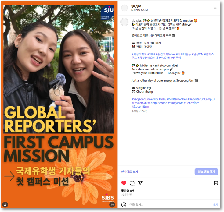This screenshot has height=212, width=224.
Task: Open the three-dot more options menu
Action: coord(216,8)
